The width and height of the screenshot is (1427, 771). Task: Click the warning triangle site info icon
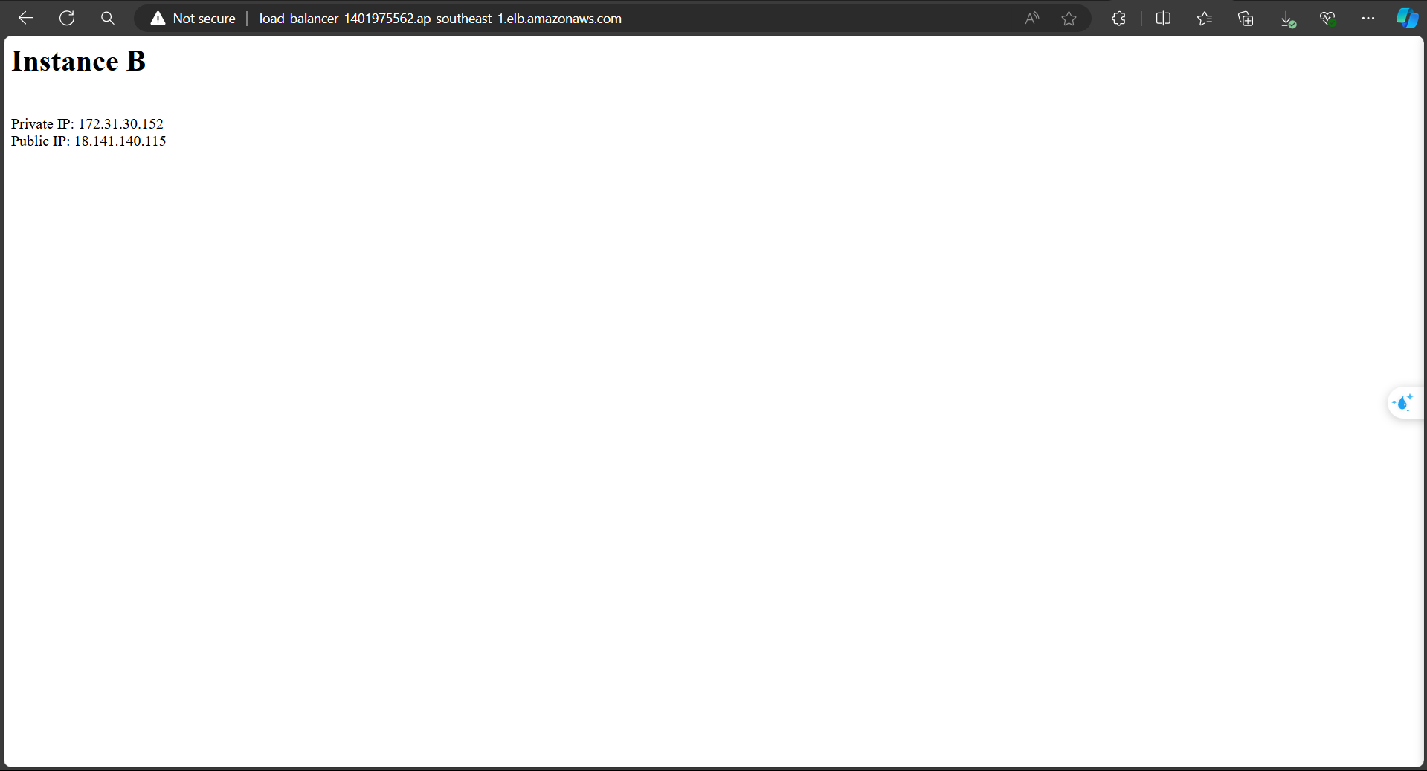pyautogui.click(x=158, y=19)
